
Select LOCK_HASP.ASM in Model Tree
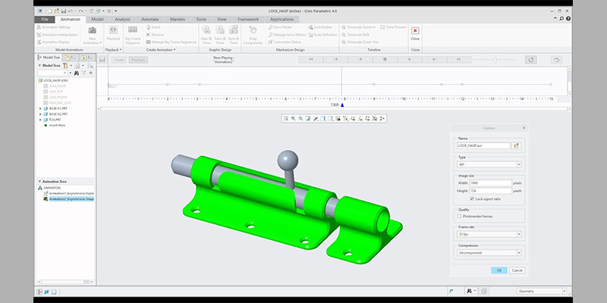[x=53, y=80]
